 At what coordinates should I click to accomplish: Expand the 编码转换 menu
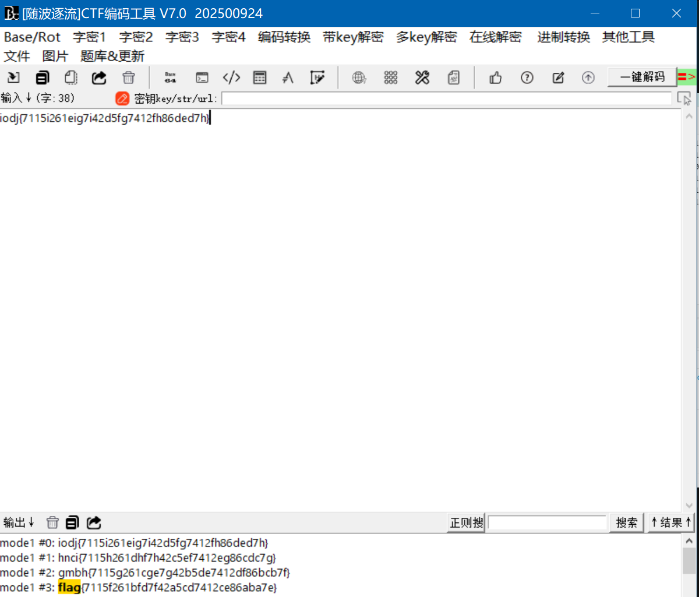click(x=284, y=37)
